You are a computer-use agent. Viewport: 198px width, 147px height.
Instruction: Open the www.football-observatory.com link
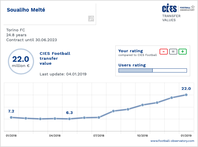tap(172, 141)
